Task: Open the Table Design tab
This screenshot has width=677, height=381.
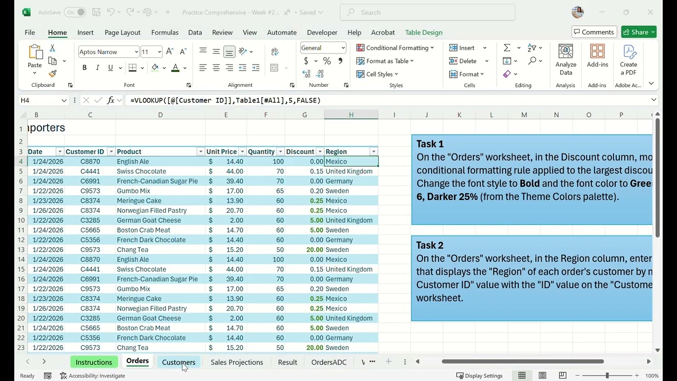Action: coord(424,32)
